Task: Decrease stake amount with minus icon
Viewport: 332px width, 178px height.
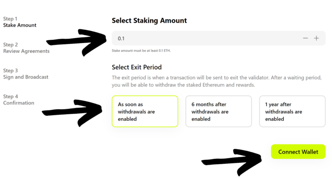Action: coord(305,38)
